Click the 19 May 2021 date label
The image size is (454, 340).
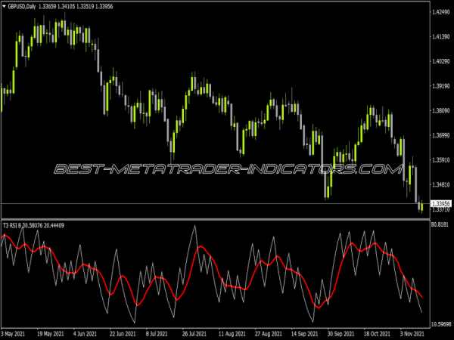(x=51, y=334)
